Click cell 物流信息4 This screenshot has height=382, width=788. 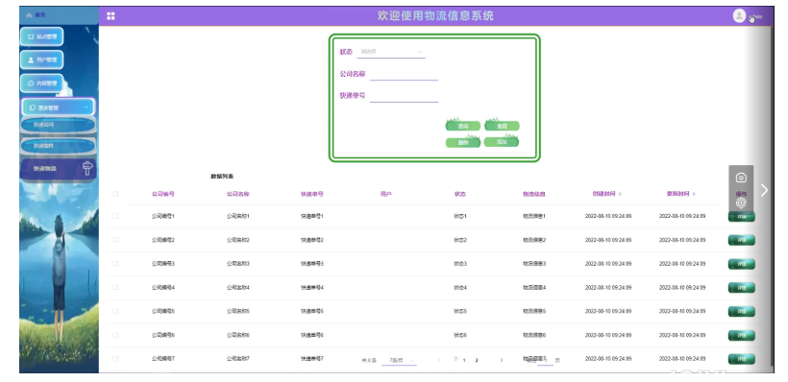pos(534,288)
